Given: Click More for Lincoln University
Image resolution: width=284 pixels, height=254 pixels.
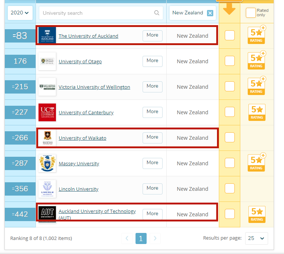Looking at the screenshot, I should [x=153, y=189].
